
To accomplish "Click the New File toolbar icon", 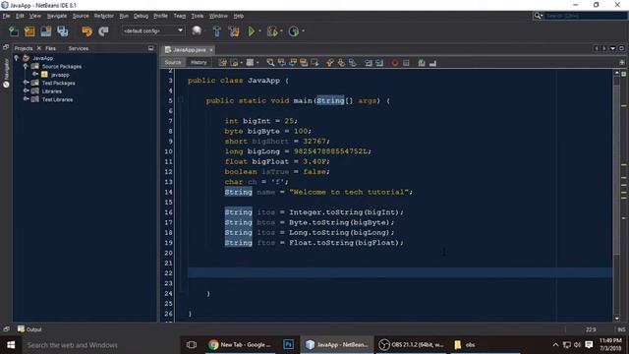I will [x=13, y=31].
